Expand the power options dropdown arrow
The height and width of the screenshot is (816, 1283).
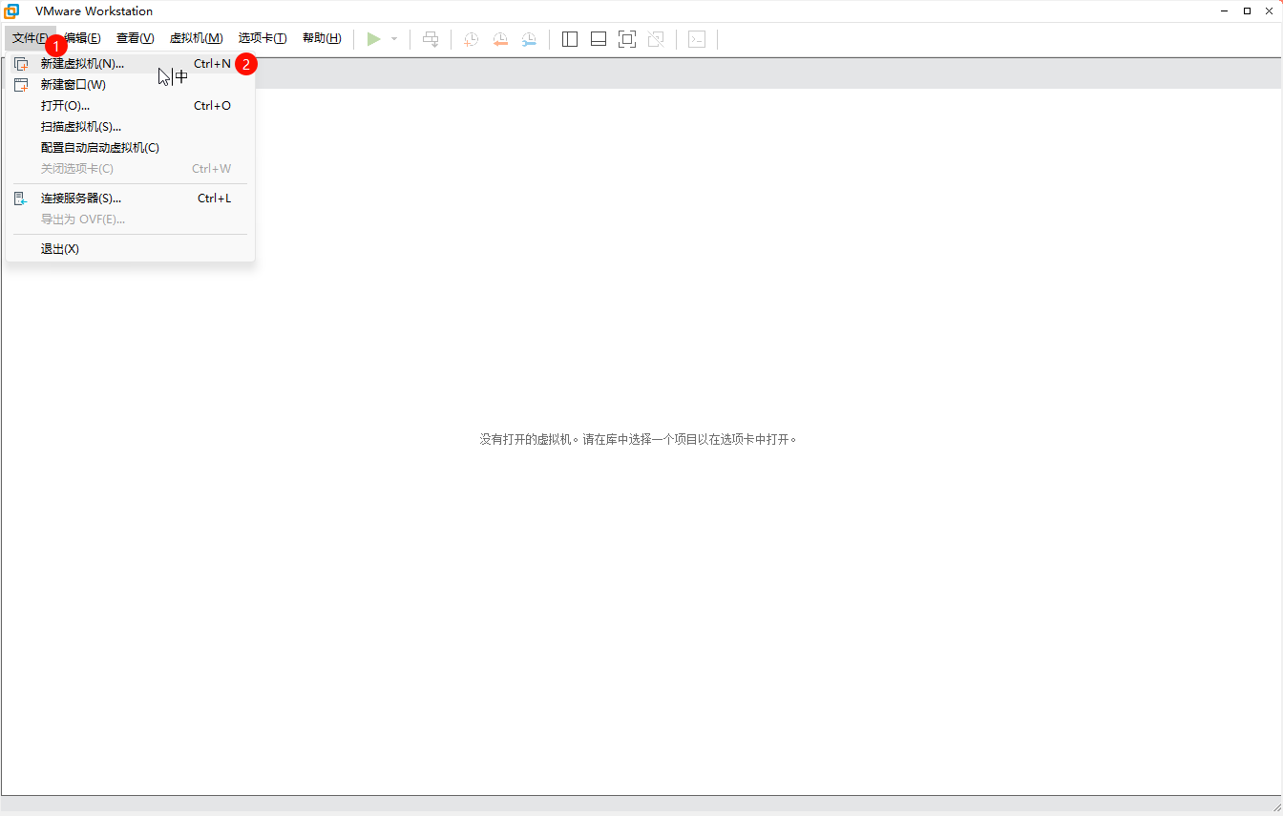tap(394, 39)
